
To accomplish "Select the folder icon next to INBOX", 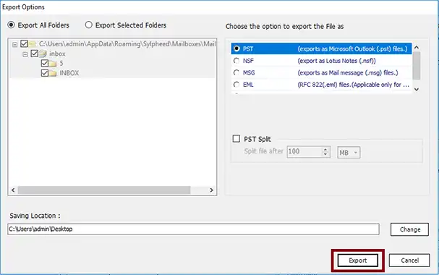I will coord(53,73).
